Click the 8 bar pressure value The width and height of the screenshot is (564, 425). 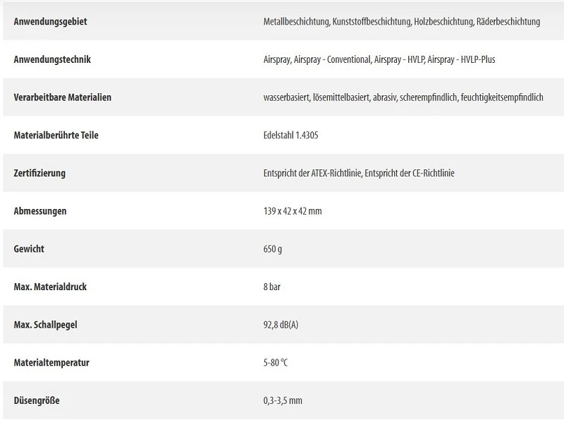click(272, 287)
